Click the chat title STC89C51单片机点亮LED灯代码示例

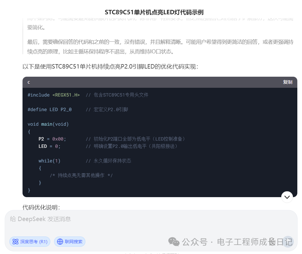point(154,12)
